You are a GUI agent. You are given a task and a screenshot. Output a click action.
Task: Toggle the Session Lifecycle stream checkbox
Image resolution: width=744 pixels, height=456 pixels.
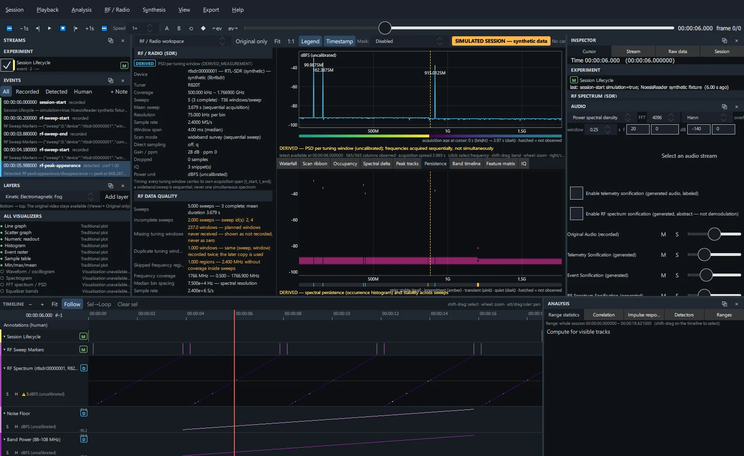point(7,65)
